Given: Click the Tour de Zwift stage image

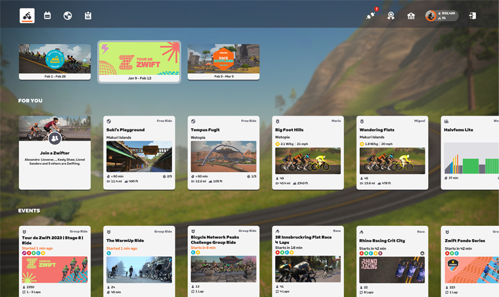Looking at the screenshot, I should point(54,269).
